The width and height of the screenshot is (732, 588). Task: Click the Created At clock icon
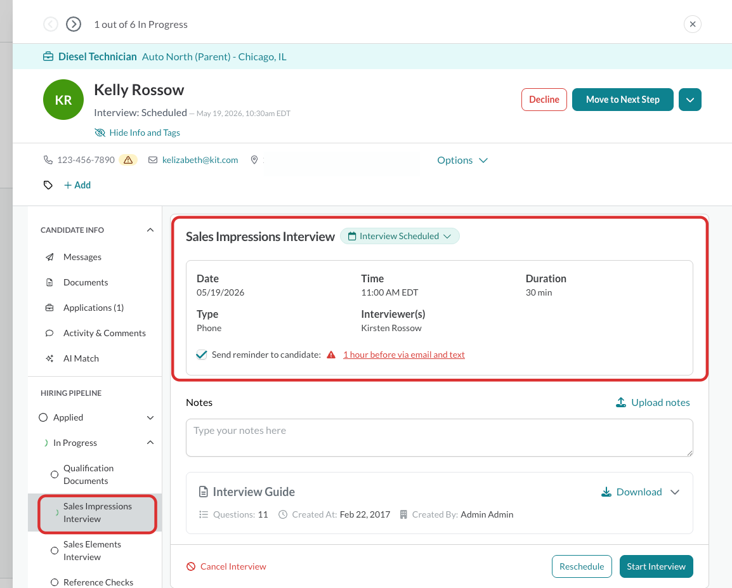(282, 514)
